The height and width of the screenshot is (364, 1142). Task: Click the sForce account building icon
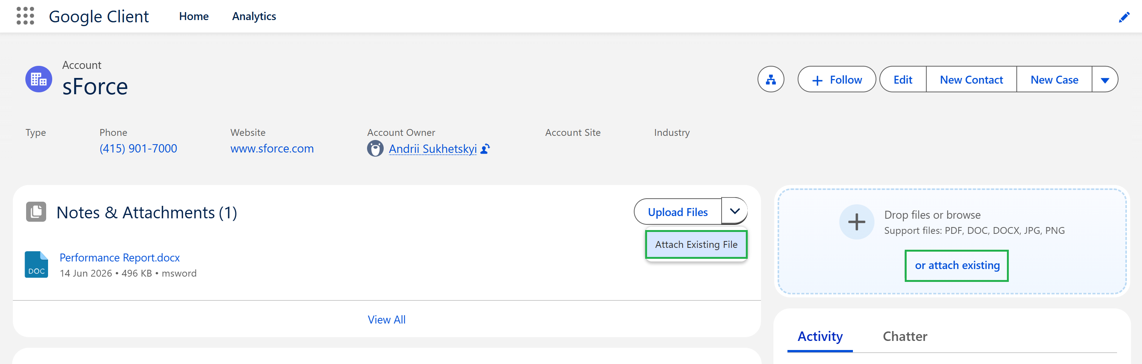tap(39, 79)
